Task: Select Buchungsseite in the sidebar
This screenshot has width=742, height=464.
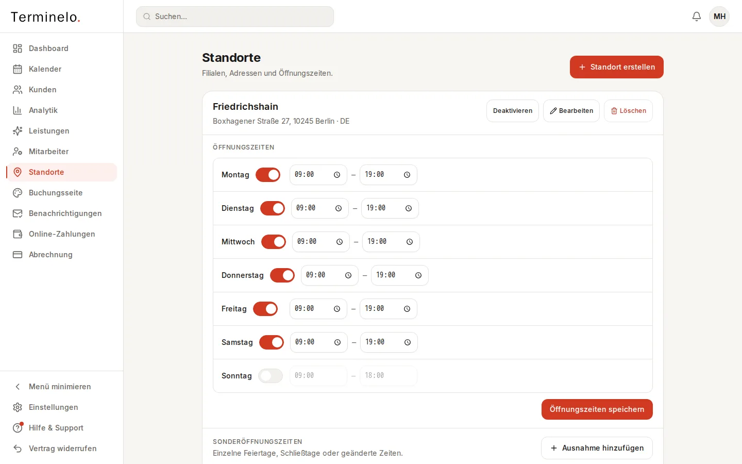Action: pyautogui.click(x=62, y=193)
